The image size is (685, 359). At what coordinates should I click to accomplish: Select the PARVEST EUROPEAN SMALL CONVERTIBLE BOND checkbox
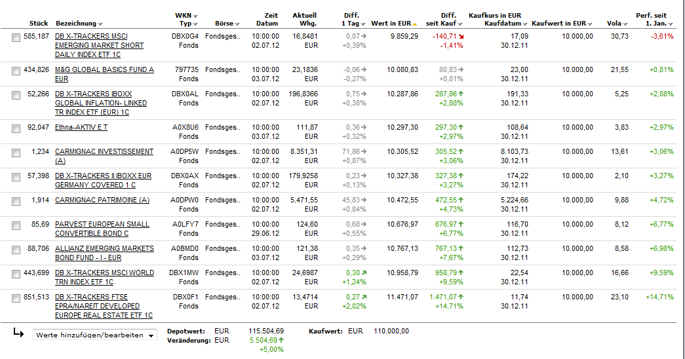16,226
